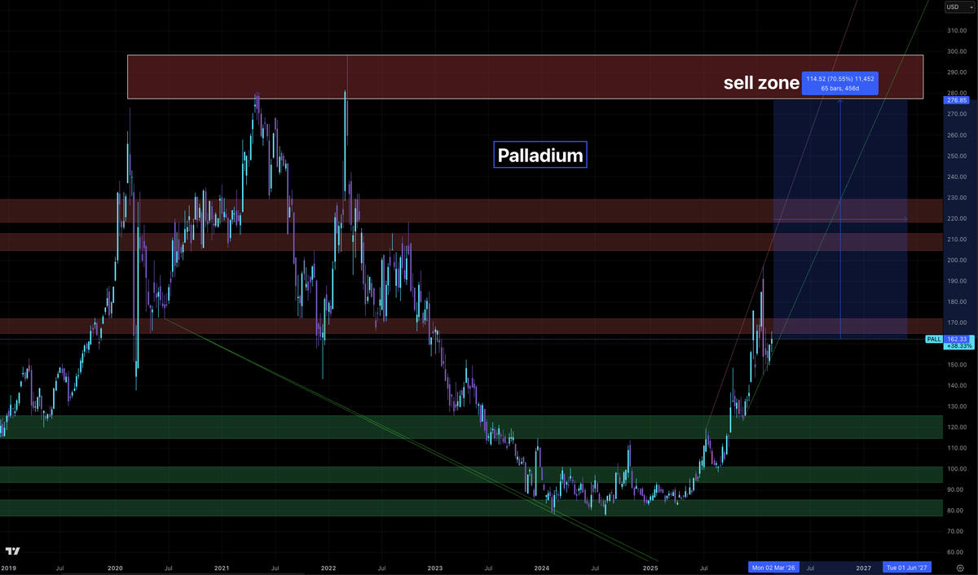Click 2023 on the time axis
Viewport: 978px width, 575px height.
pyautogui.click(x=435, y=567)
